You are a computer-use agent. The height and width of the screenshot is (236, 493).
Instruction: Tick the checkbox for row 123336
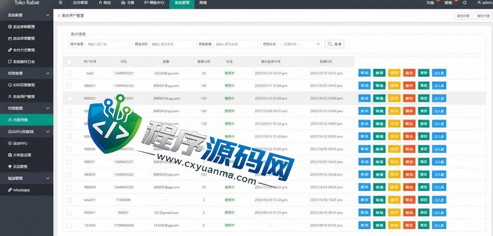click(69, 225)
